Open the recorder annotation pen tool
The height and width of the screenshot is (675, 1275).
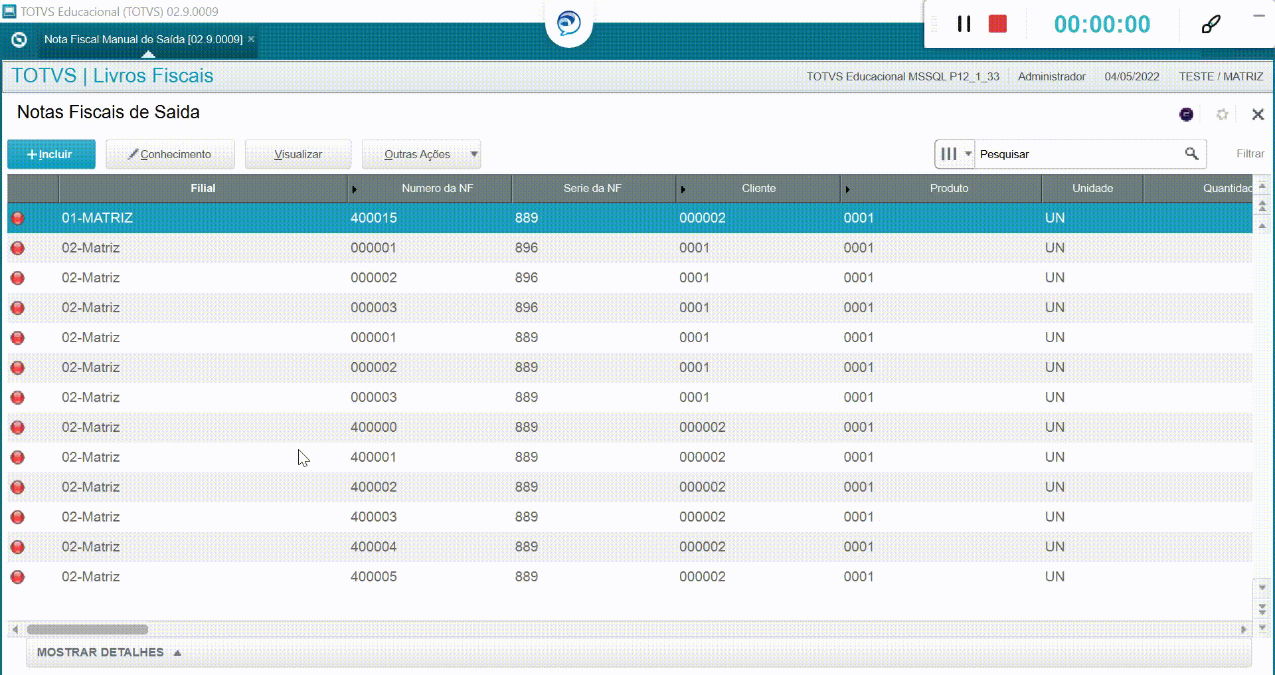point(1211,25)
